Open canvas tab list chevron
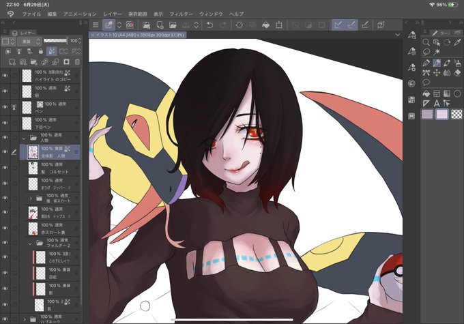Viewport: 464px width, 324px height. [x=397, y=35]
